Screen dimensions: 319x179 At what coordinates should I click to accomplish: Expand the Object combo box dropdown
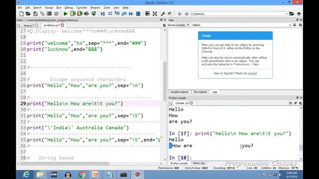pyautogui.click(x=290, y=25)
